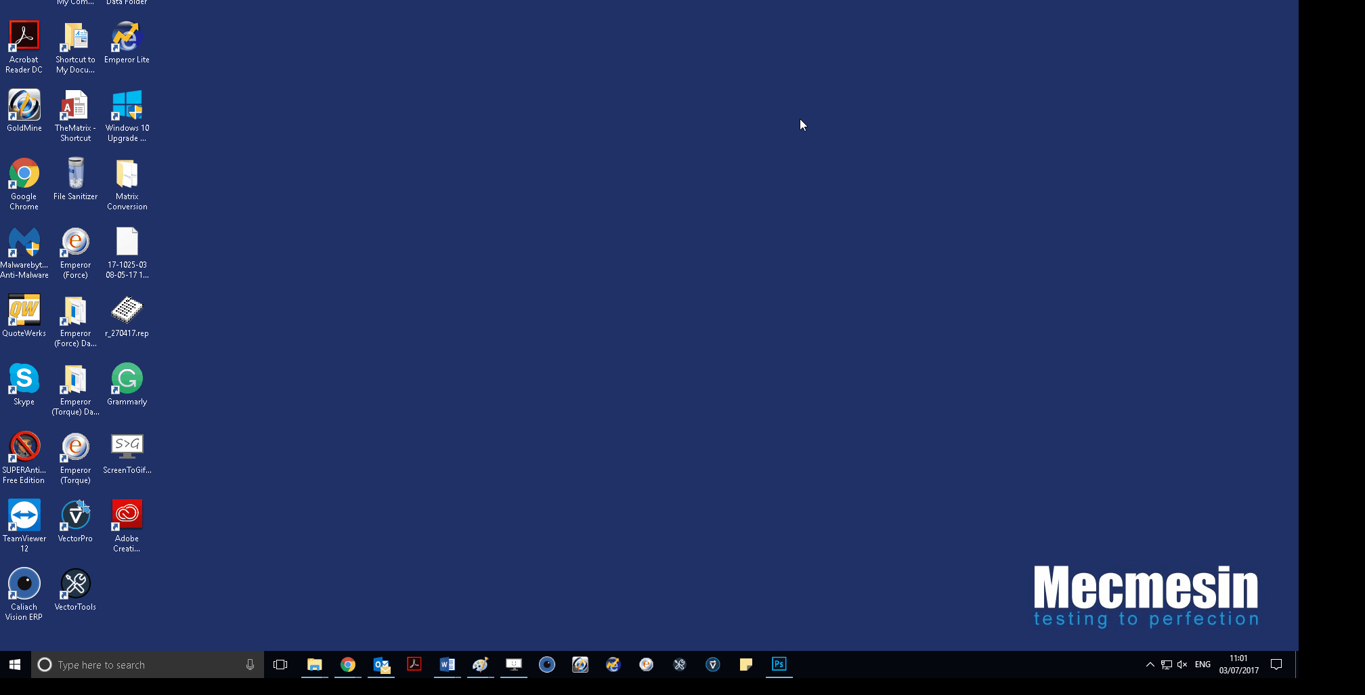Screen dimensions: 1365x695
Task: Select the Emperor (Torque) application shortcut
Action: (75, 457)
